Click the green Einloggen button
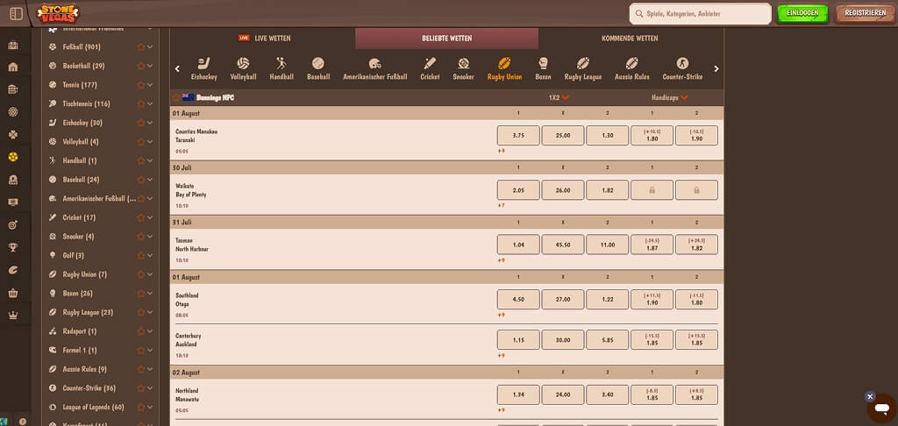Viewport: 898px width, 426px height. tap(803, 13)
